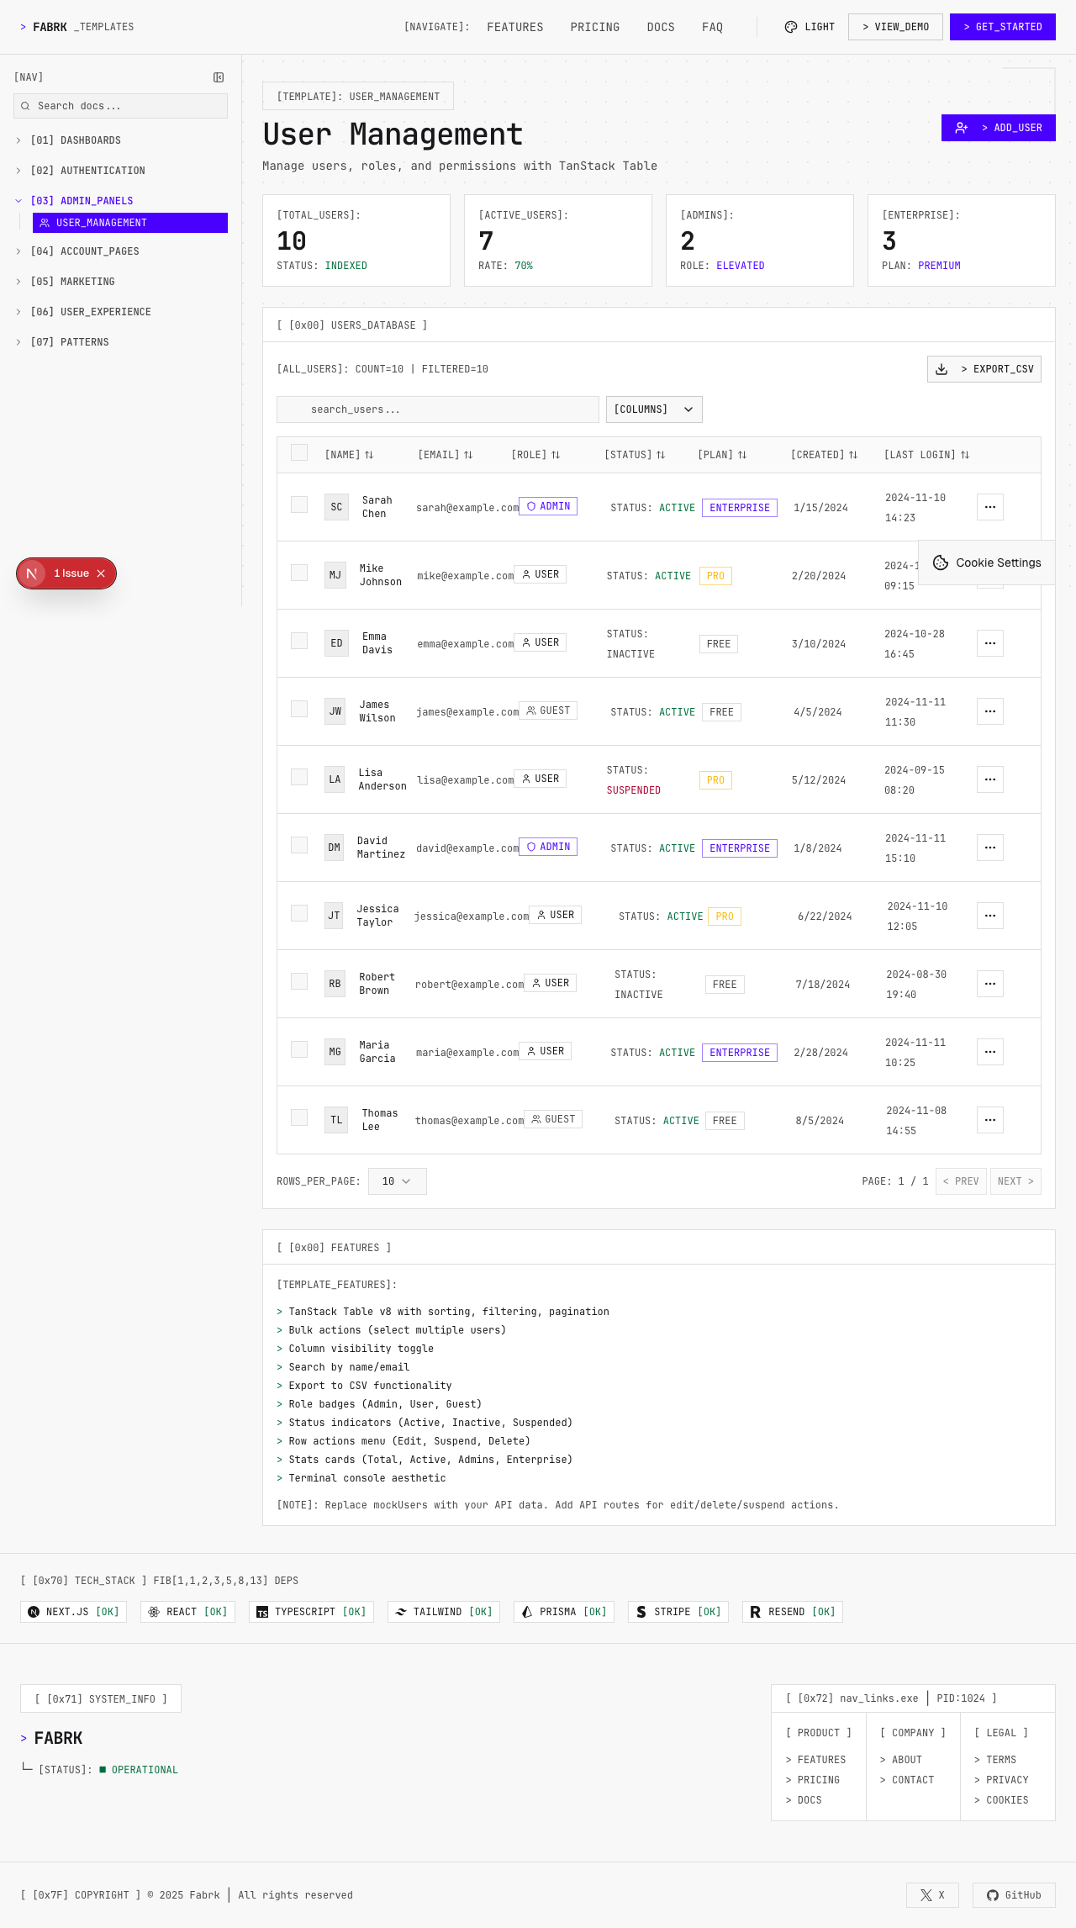Select USER_MANAGEMENT sidebar item

point(130,223)
